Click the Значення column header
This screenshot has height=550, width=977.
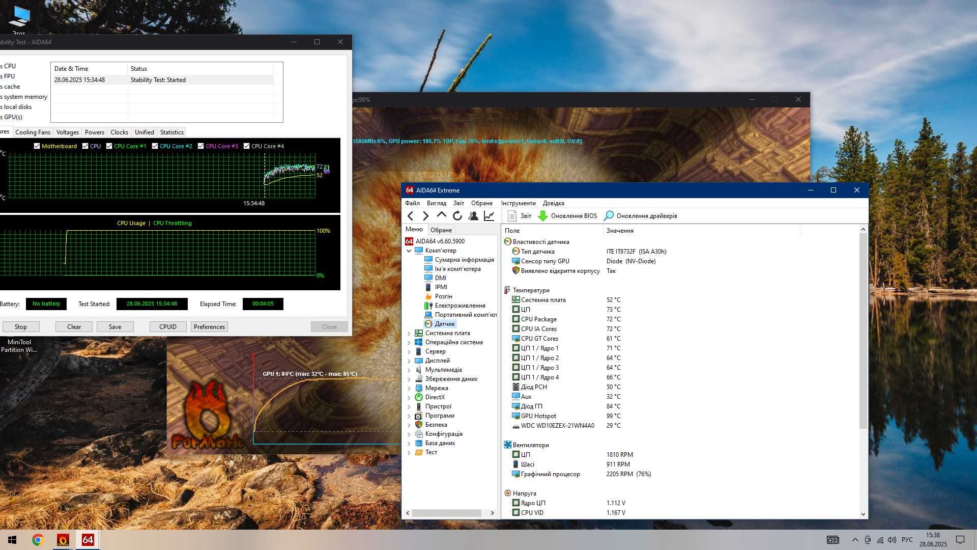(702, 231)
